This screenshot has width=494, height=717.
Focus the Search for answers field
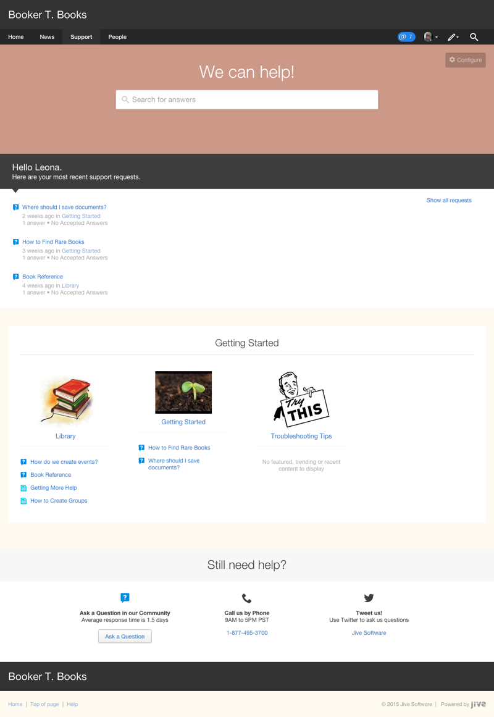[x=247, y=99]
